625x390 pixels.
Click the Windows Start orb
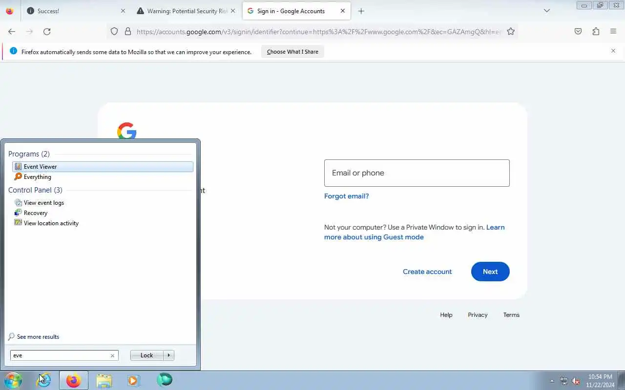click(13, 380)
